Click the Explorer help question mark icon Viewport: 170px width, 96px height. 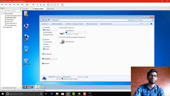tap(151, 24)
